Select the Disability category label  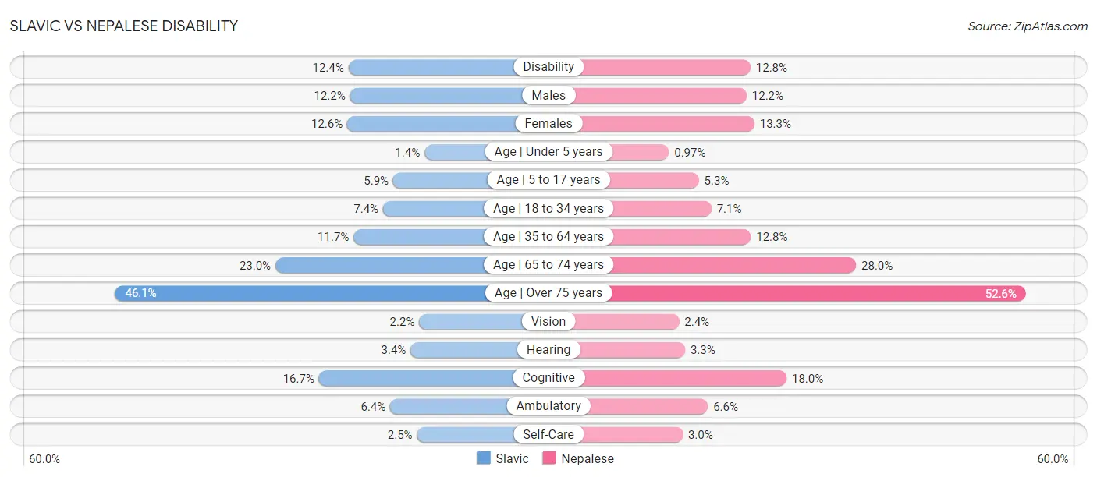point(548,67)
